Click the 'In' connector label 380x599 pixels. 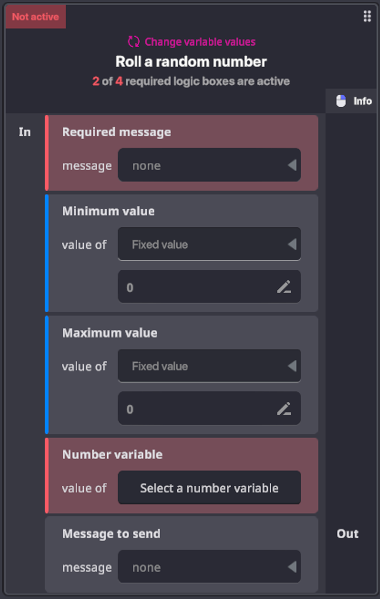click(x=25, y=132)
